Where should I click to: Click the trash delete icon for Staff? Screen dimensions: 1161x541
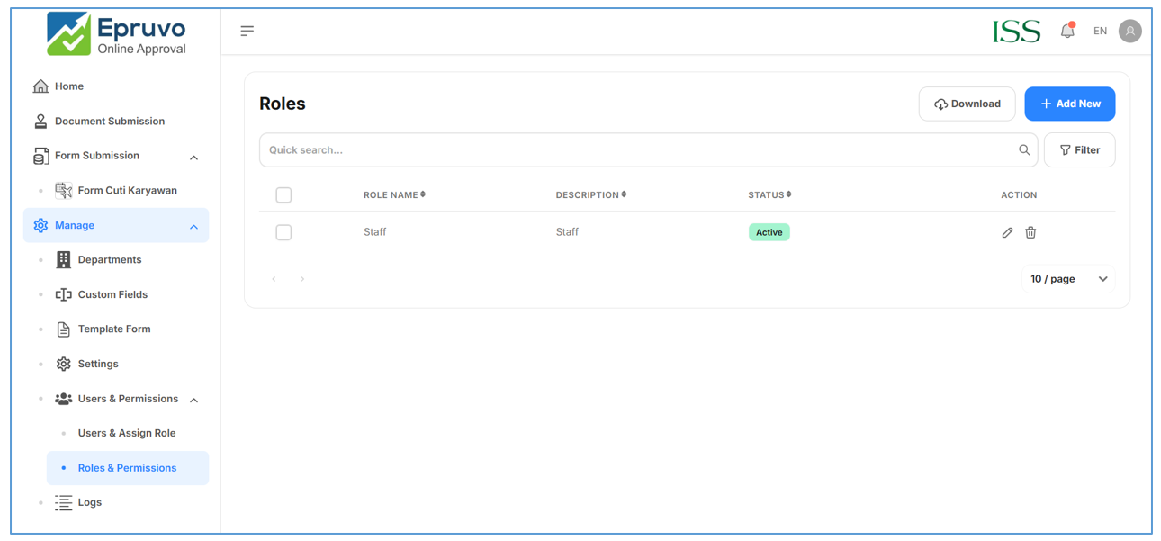point(1030,232)
